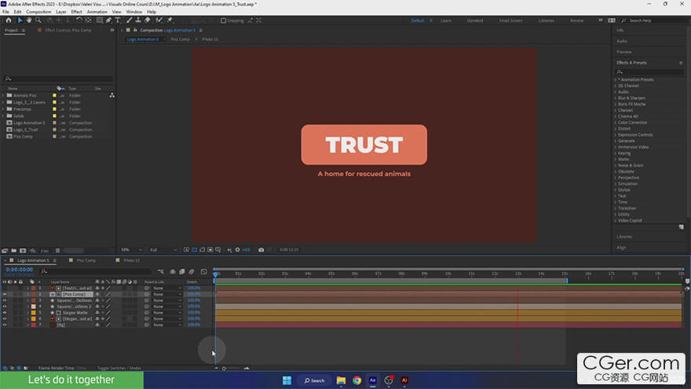The width and height of the screenshot is (691, 389).
Task: Choose the Pen tool
Action: point(108,20)
